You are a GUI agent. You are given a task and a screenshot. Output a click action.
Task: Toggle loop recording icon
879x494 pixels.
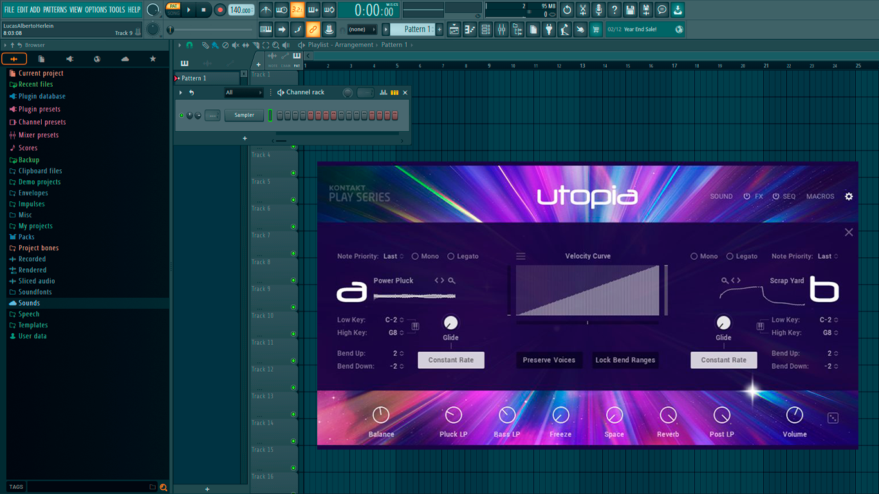click(329, 10)
